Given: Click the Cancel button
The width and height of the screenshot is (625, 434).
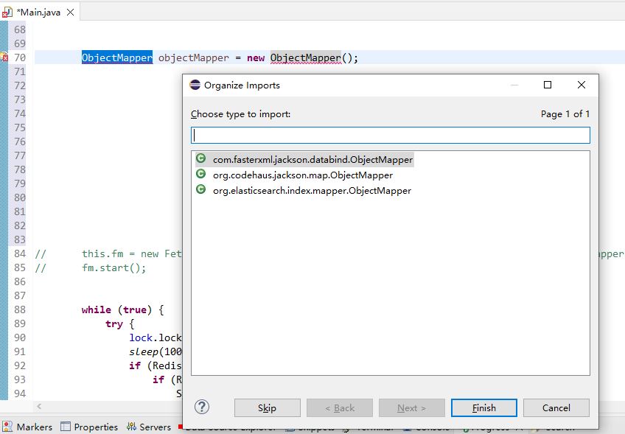Looking at the screenshot, I should [x=556, y=407].
